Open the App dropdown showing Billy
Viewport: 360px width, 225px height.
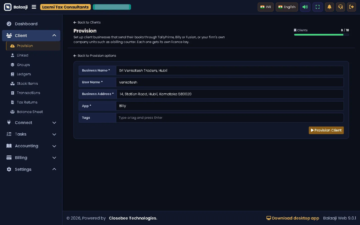coord(230,106)
